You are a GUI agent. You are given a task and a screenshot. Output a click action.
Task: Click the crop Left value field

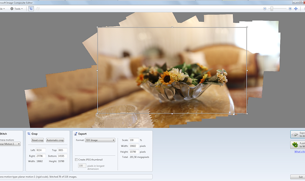point(41,150)
